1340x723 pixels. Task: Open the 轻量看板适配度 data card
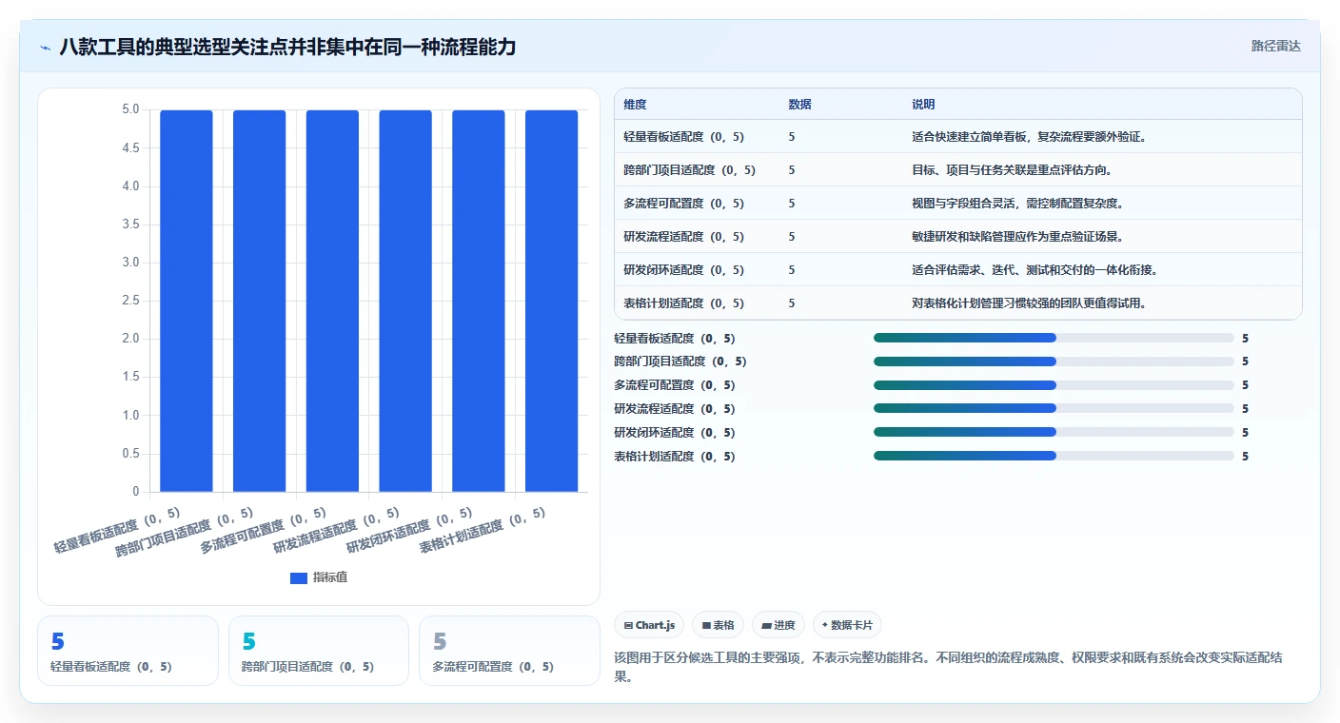tap(128, 651)
